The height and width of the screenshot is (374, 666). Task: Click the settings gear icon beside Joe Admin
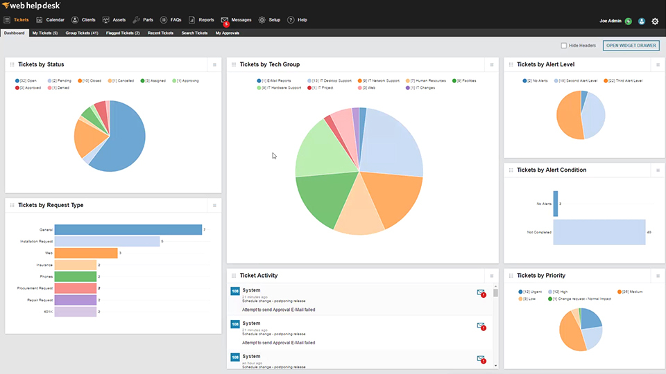coord(655,21)
